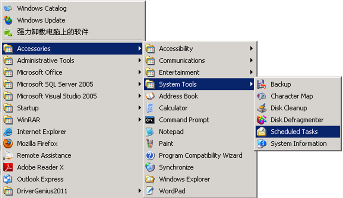This screenshot has height=198, width=343.
Task: Launch Character Map entry
Action: point(298,96)
